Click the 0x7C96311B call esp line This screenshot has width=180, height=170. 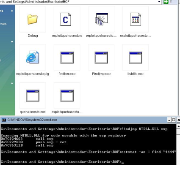27,145
